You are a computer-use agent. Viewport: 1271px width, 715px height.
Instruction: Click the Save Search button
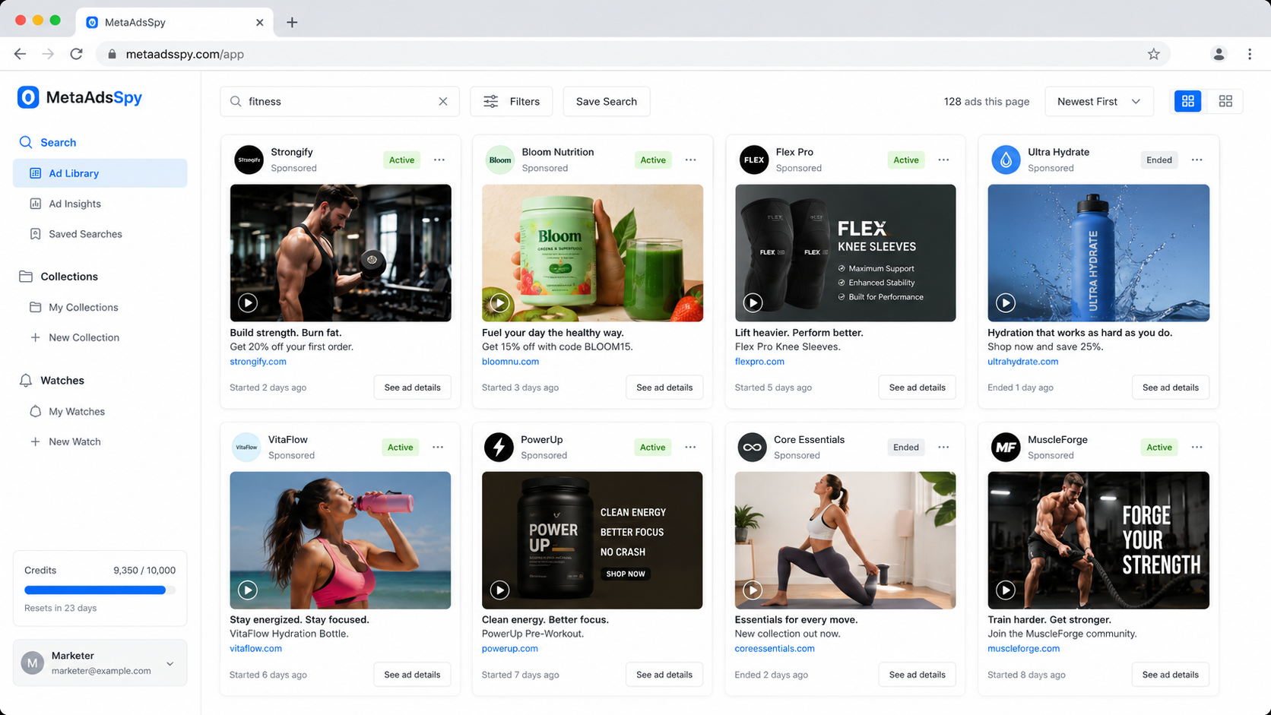[x=607, y=101]
